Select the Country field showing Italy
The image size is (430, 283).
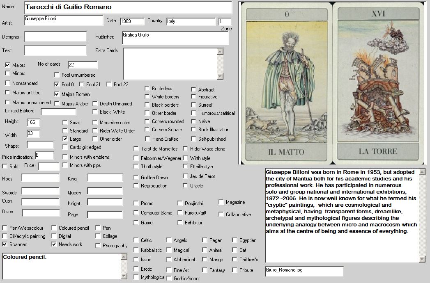[191, 21]
